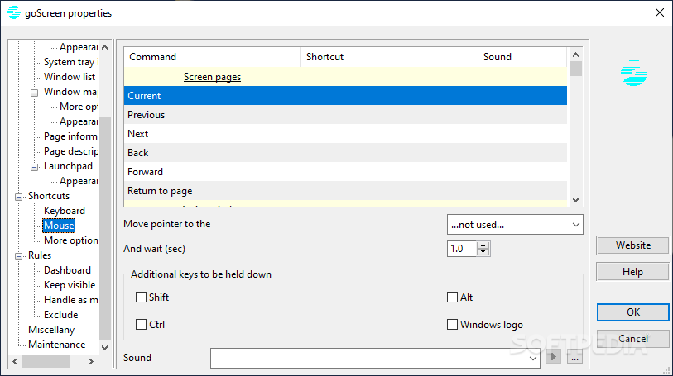The image size is (673, 376).
Task: Collapse the Launchpad tree node
Action: click(34, 168)
